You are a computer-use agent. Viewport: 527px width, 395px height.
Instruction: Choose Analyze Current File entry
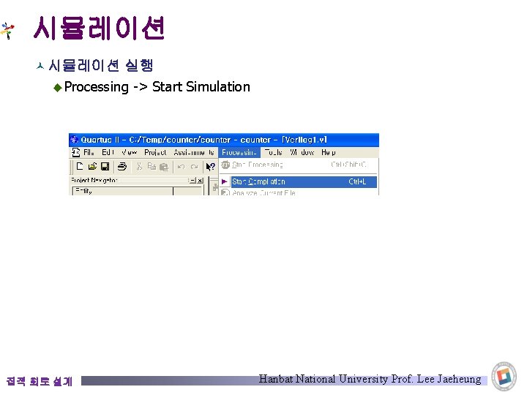pyautogui.click(x=298, y=192)
